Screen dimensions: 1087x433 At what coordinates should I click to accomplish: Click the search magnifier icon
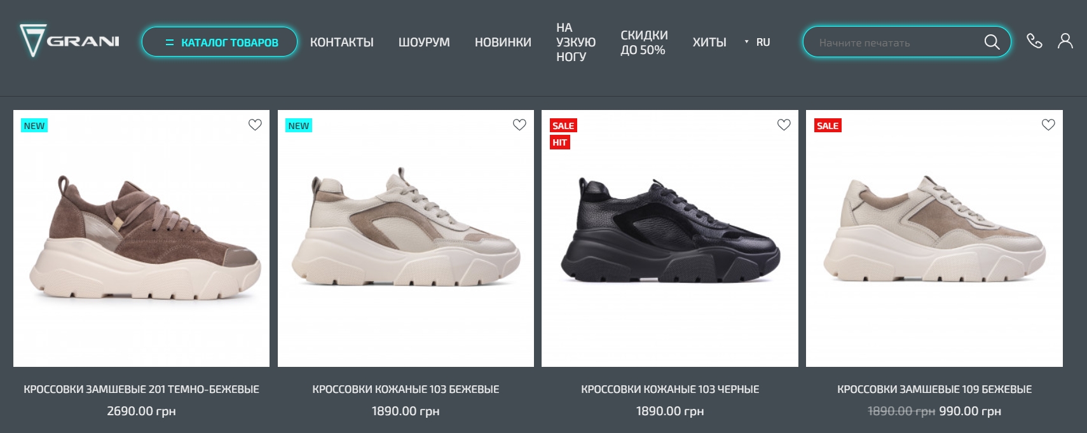[992, 42]
